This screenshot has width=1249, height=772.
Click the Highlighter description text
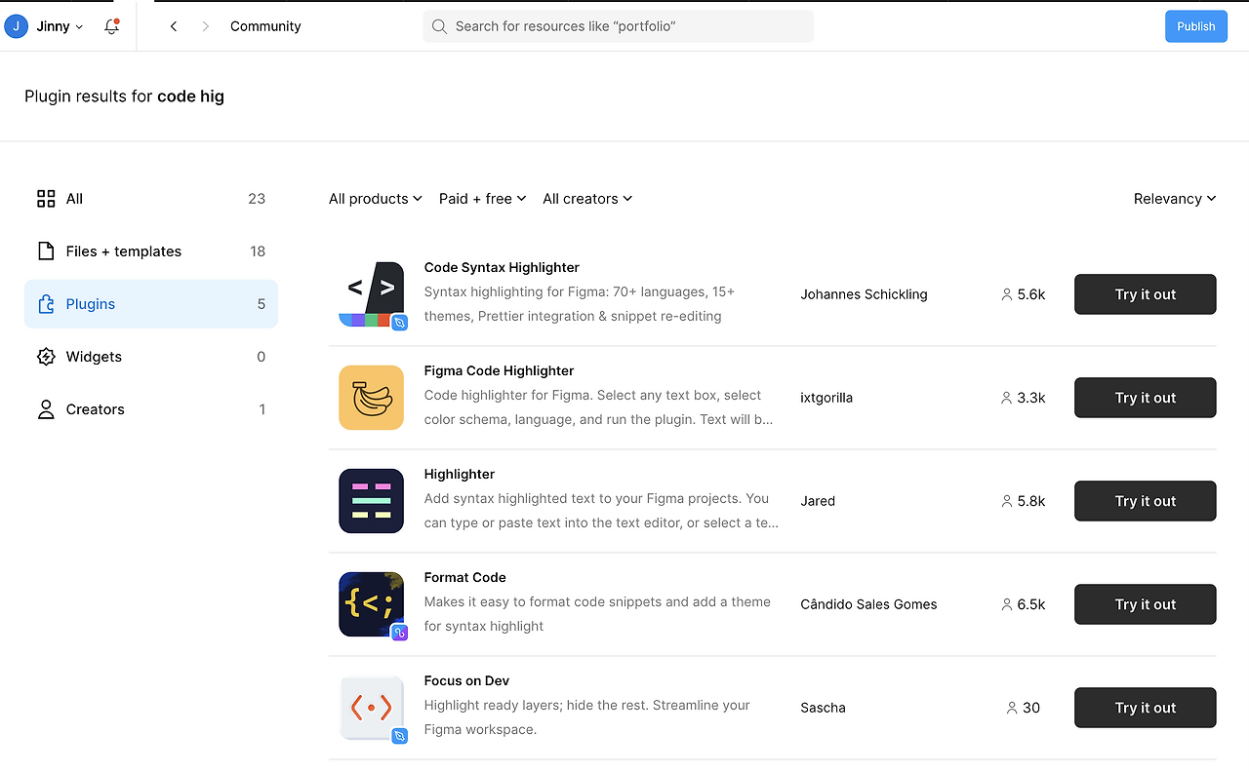[x=601, y=511]
